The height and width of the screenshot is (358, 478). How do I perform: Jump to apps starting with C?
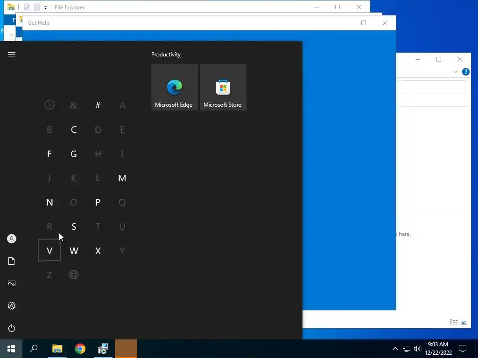(x=74, y=130)
